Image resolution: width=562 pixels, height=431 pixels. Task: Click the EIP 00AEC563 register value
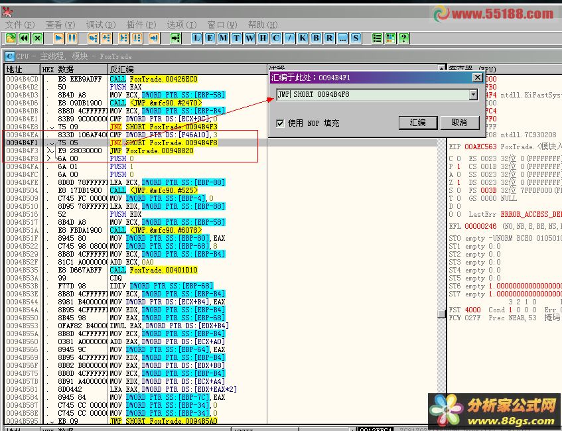click(480, 147)
